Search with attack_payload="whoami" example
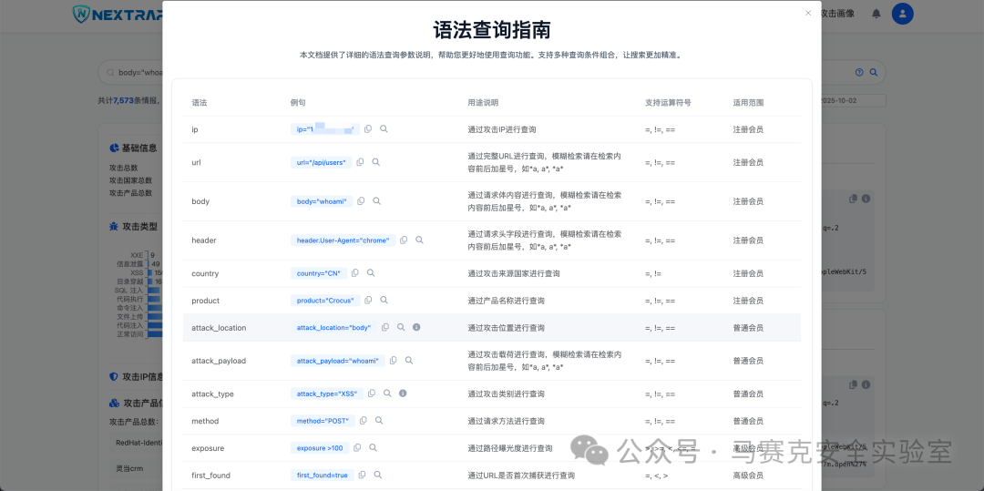The width and height of the screenshot is (984, 491). (409, 361)
